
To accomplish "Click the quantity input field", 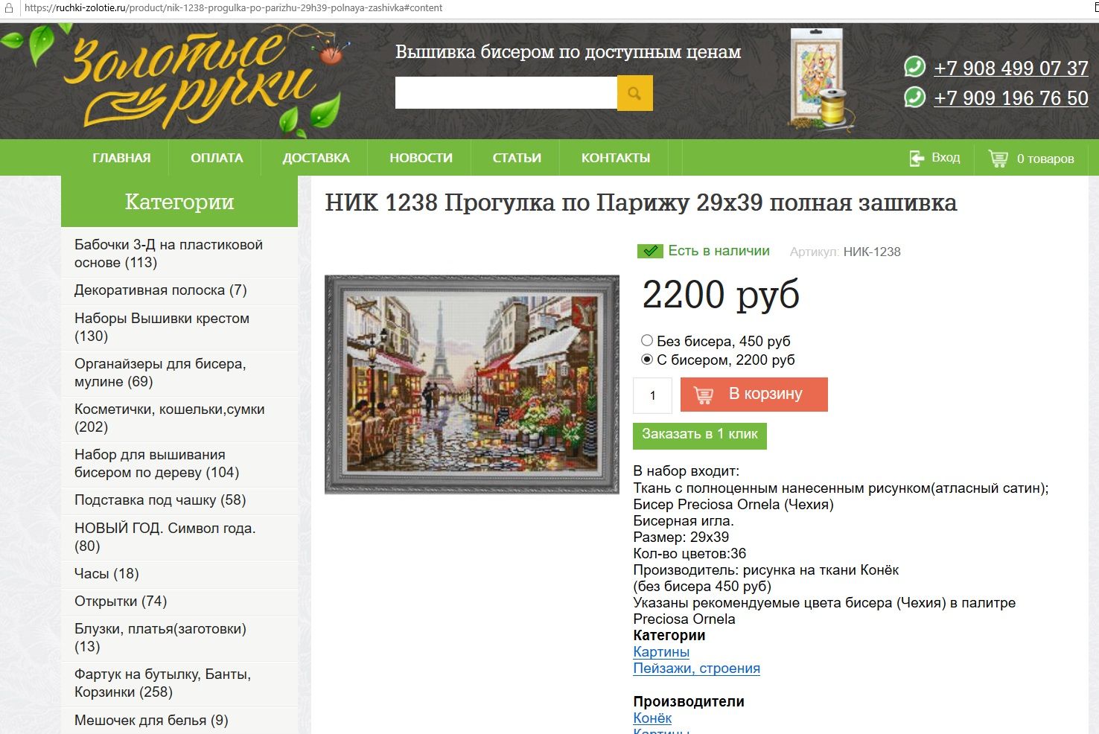I will pyautogui.click(x=652, y=395).
